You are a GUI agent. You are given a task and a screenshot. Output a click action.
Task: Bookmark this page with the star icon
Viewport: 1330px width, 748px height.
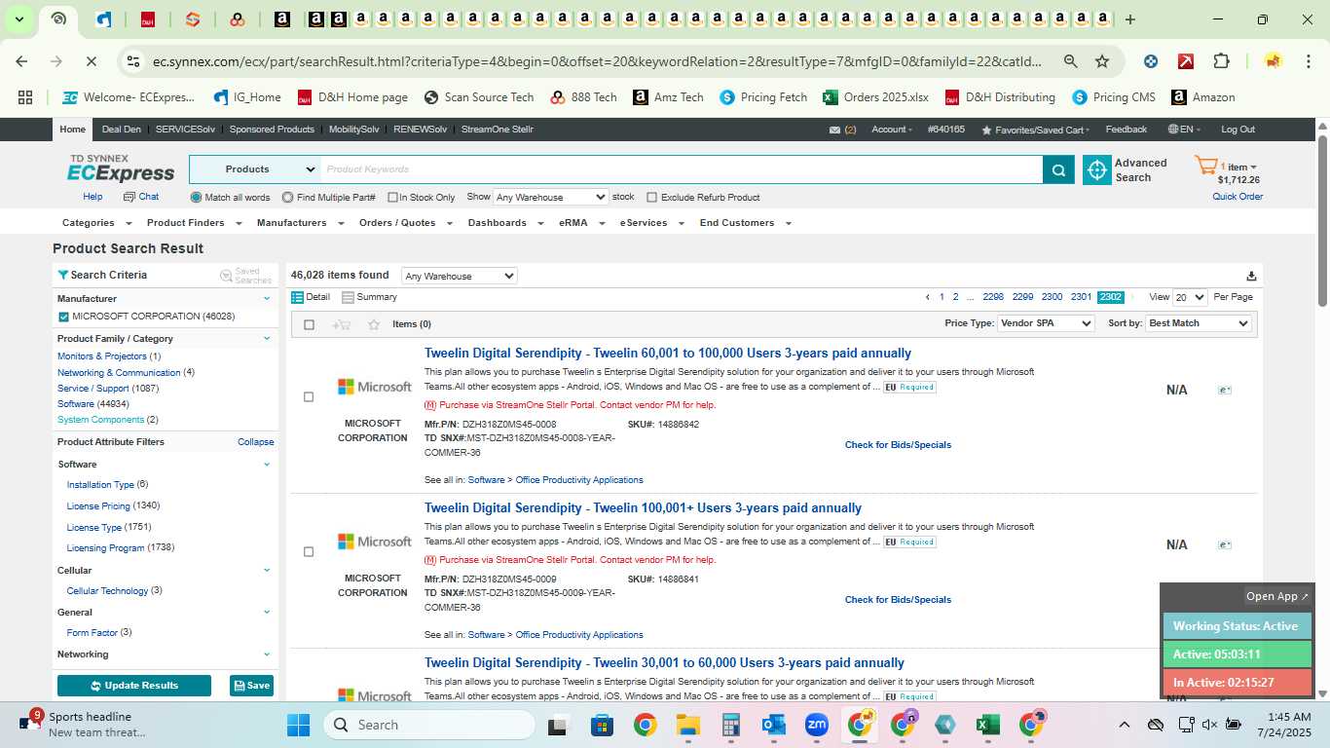(1102, 61)
